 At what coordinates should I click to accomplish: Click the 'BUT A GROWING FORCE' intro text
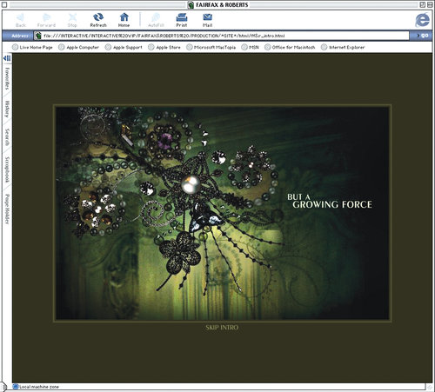click(x=330, y=202)
